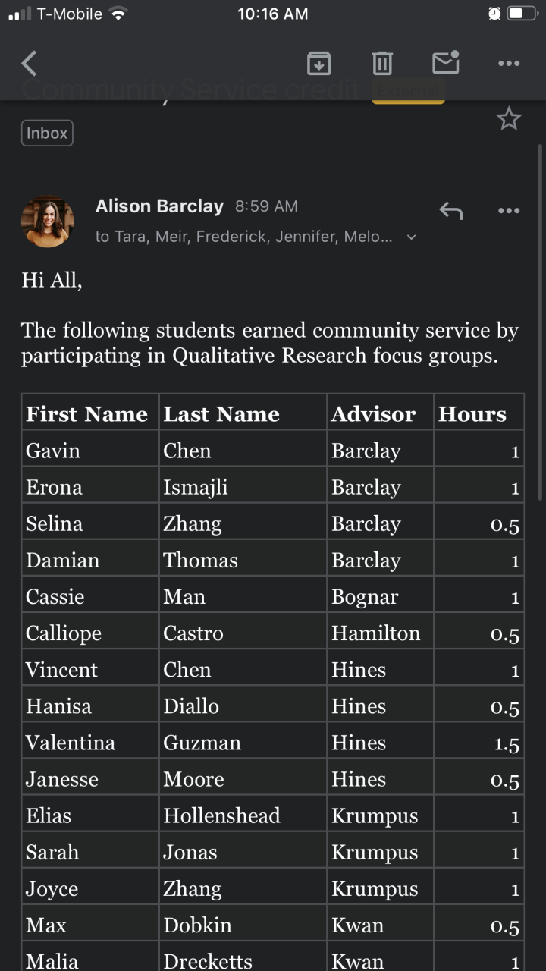Image resolution: width=546 pixels, height=971 pixels.
Task: Tap Alison Barclay's profile photo
Action: (48, 222)
